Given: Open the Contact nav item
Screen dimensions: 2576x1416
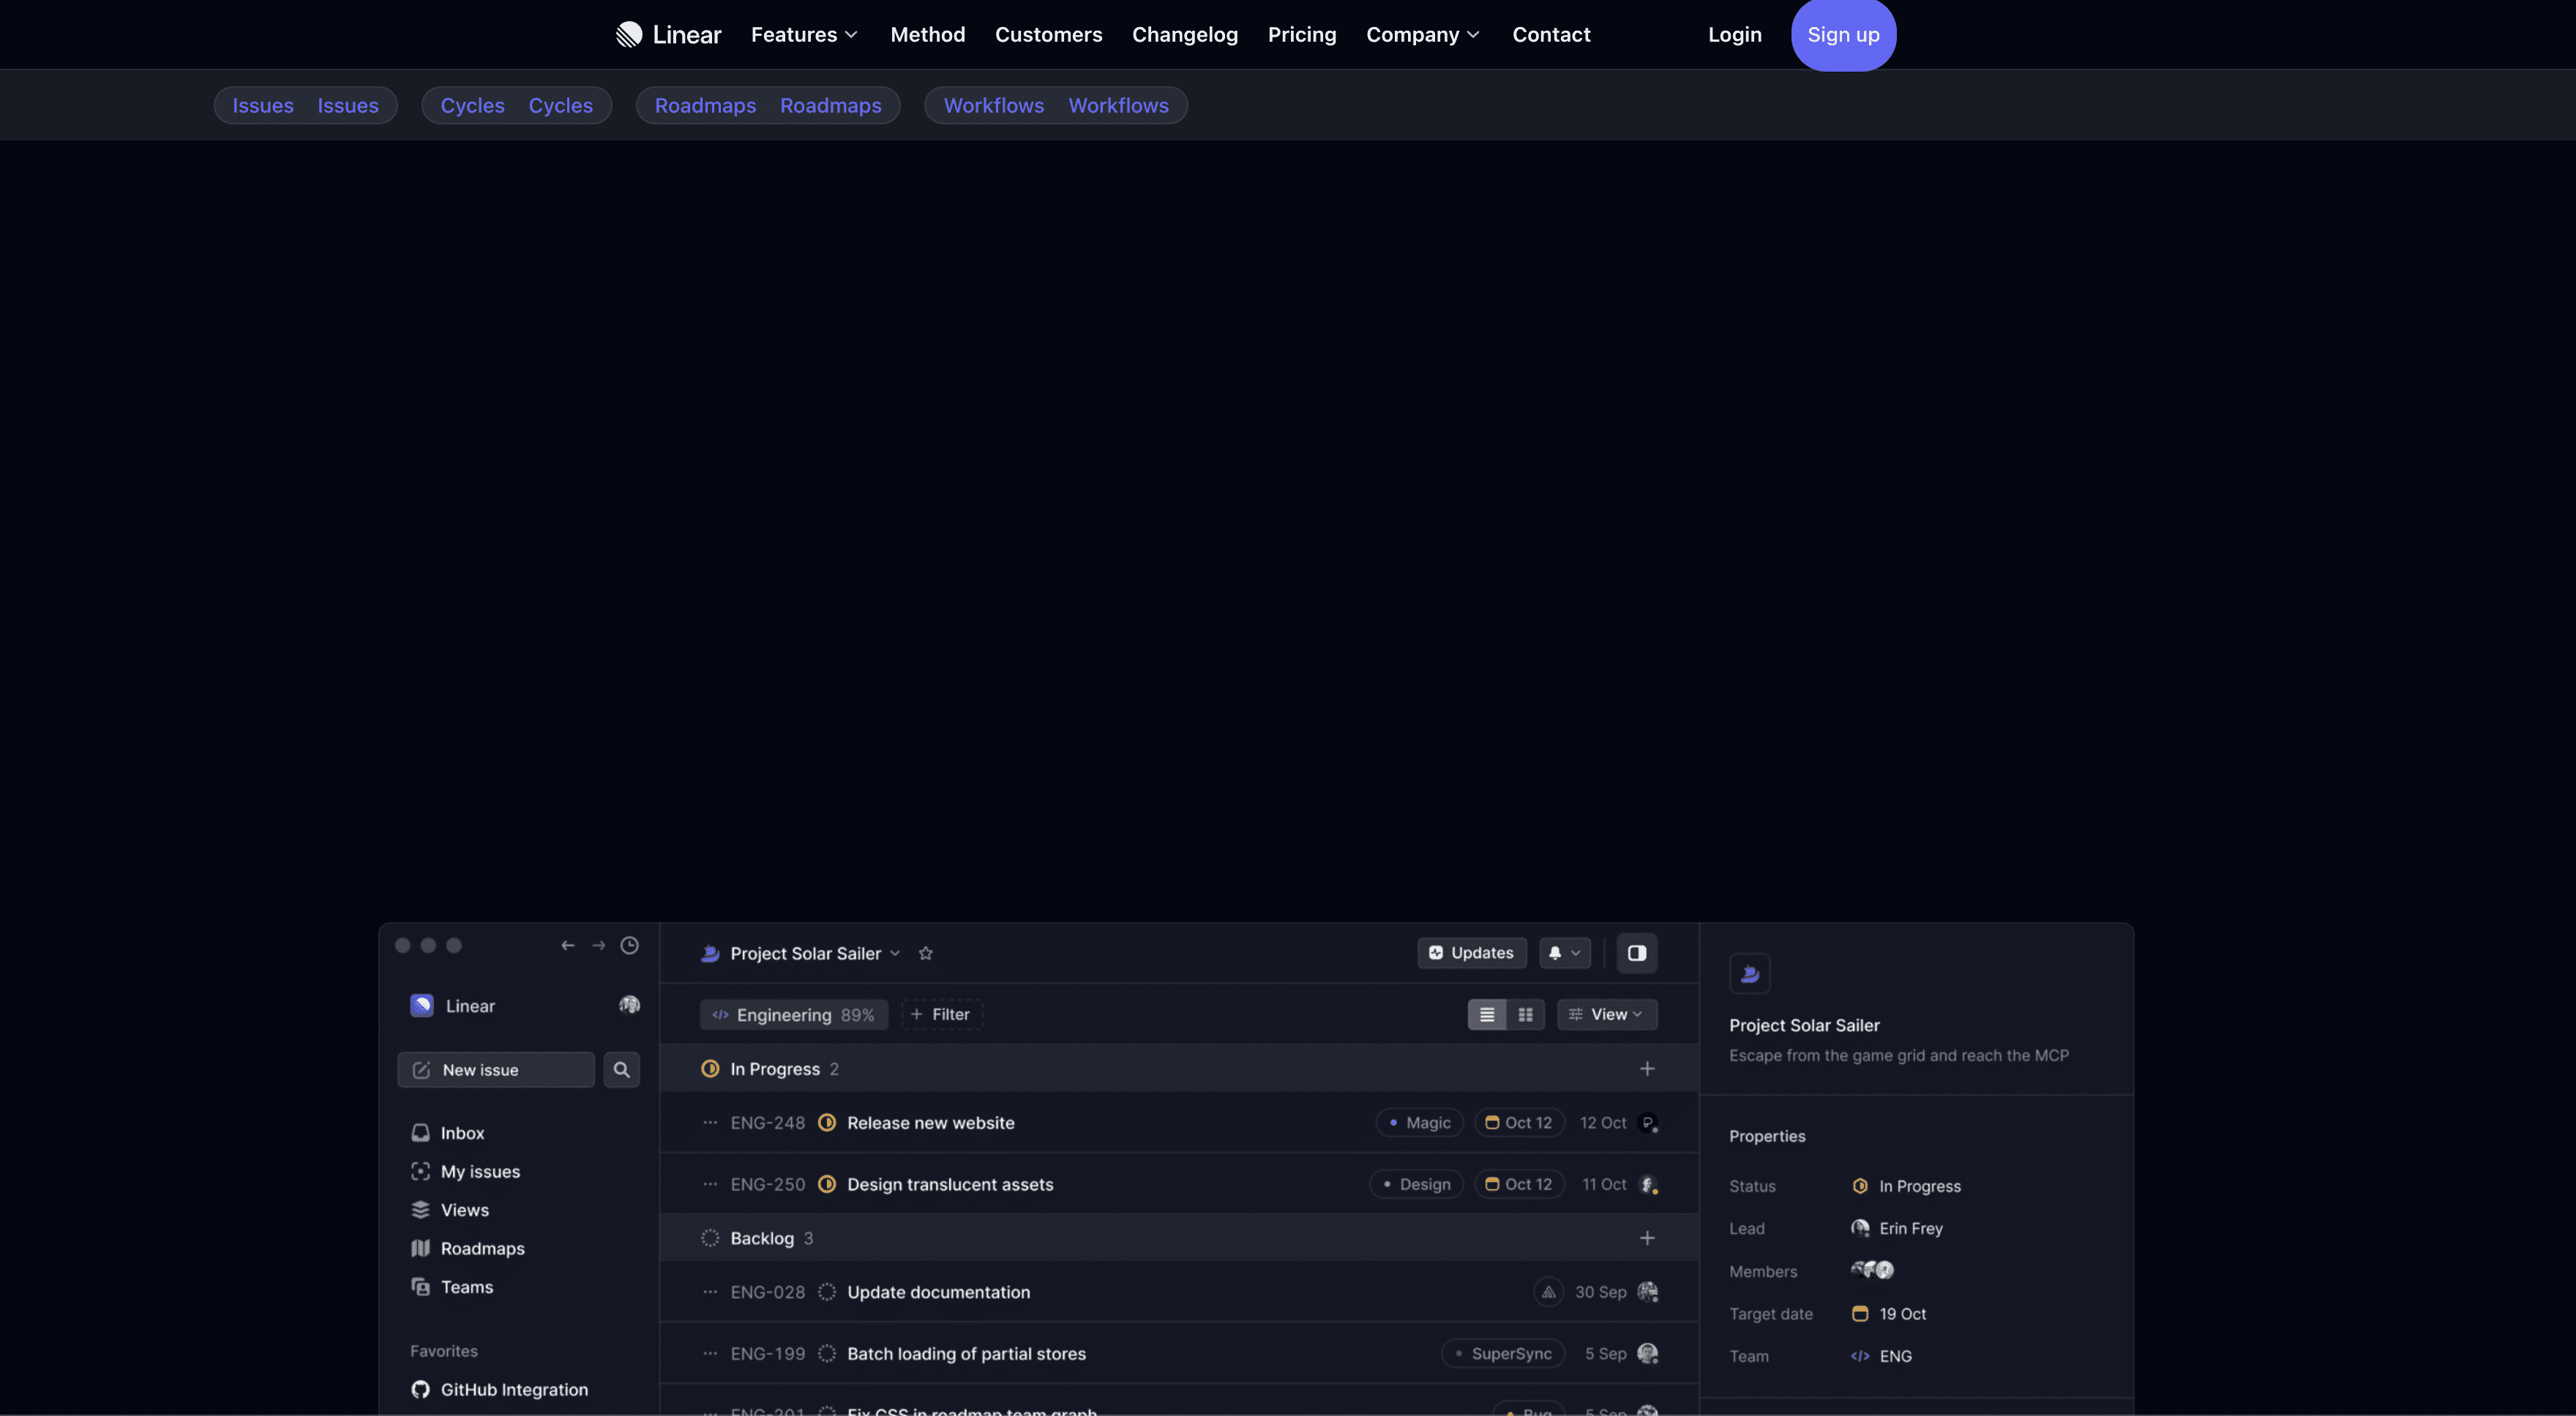Looking at the screenshot, I should [x=1551, y=35].
